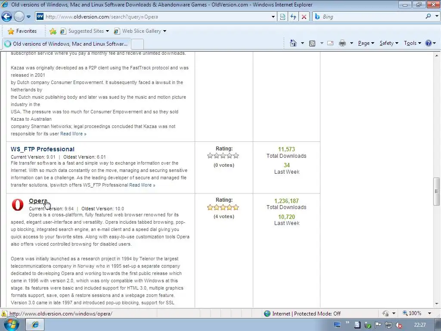Open Web Slice Gallery in favorites bar

click(x=140, y=31)
